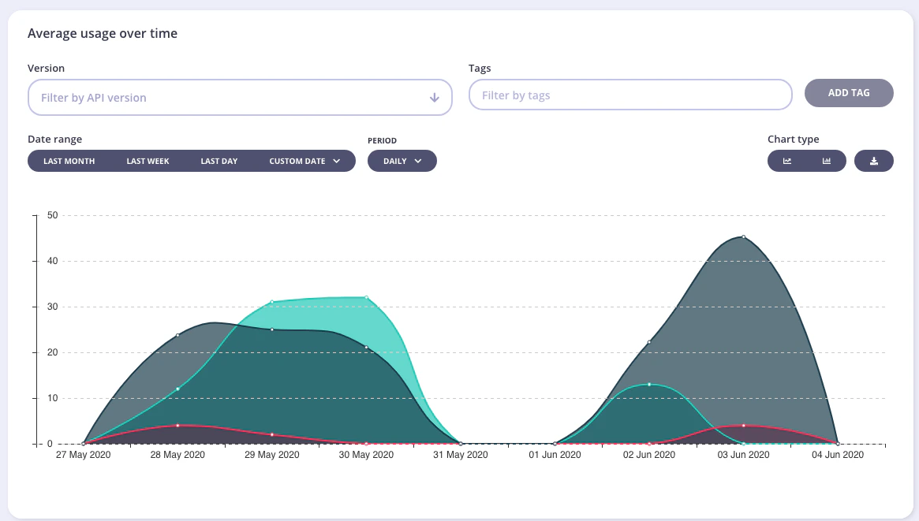Screen dimensions: 919x521
Task: Switch chart type to line chart
Action: coord(787,160)
